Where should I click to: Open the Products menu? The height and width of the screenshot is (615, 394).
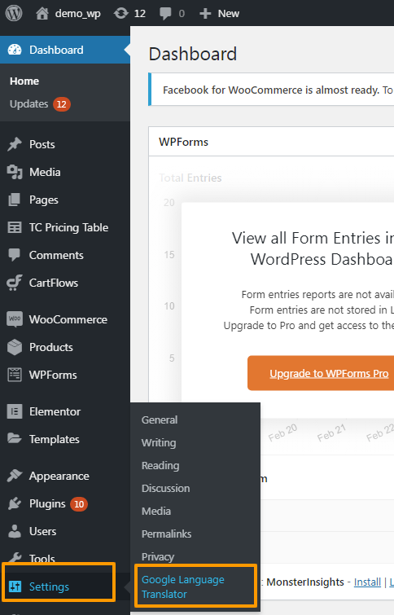[51, 347]
